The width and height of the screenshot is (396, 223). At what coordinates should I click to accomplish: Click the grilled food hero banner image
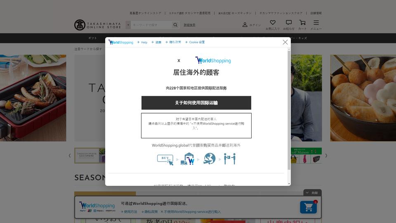click(x=33, y=98)
